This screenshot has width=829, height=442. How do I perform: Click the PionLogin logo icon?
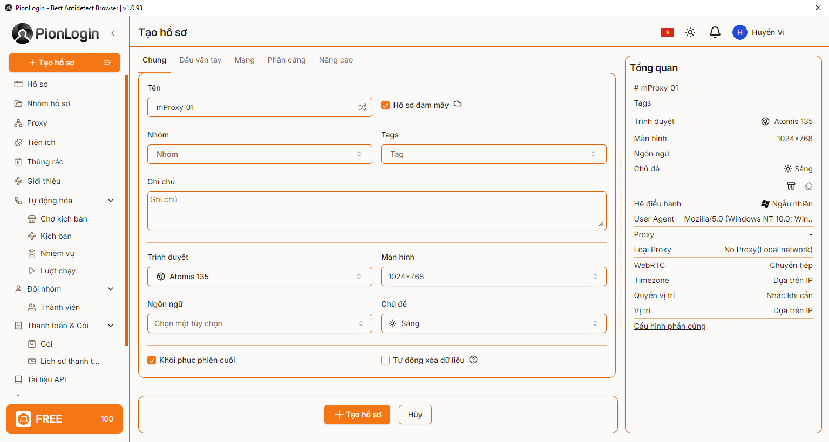coord(22,33)
